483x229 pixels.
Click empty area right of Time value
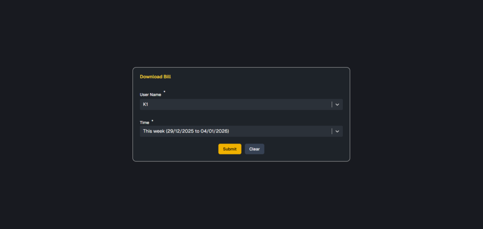click(x=283, y=131)
